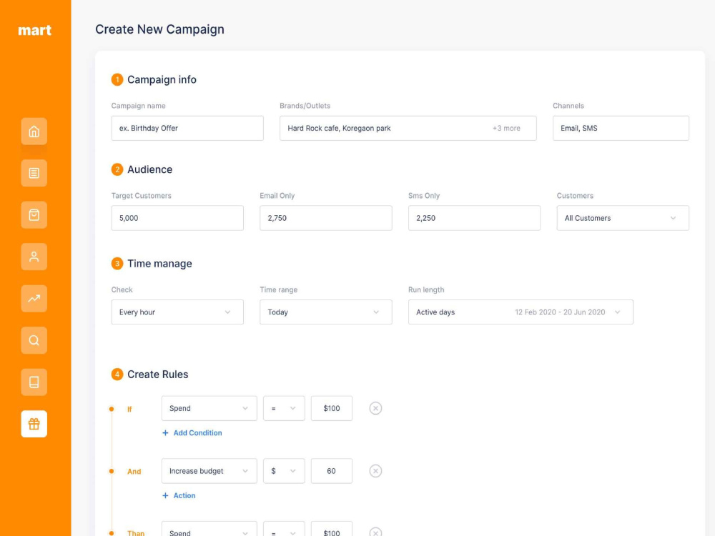Click the $100 value field in If rule
Screen dimensions: 715x536
pyautogui.click(x=332, y=408)
